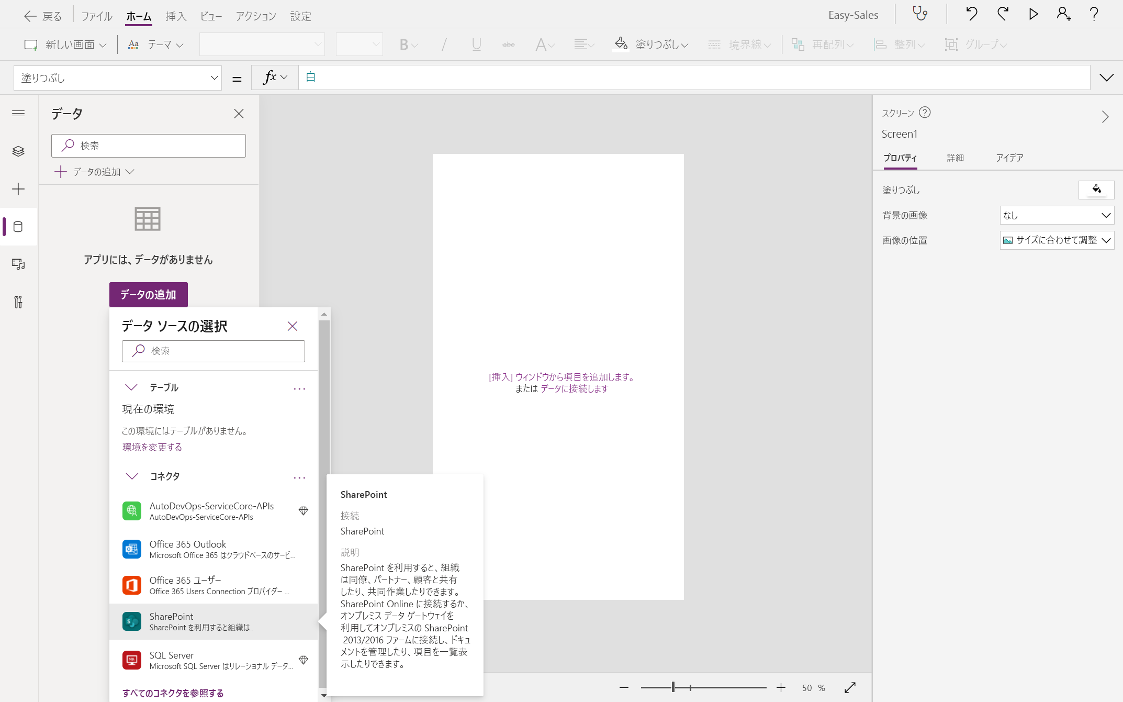
Task: Open the Insert panel with plus icon
Action: (18, 189)
